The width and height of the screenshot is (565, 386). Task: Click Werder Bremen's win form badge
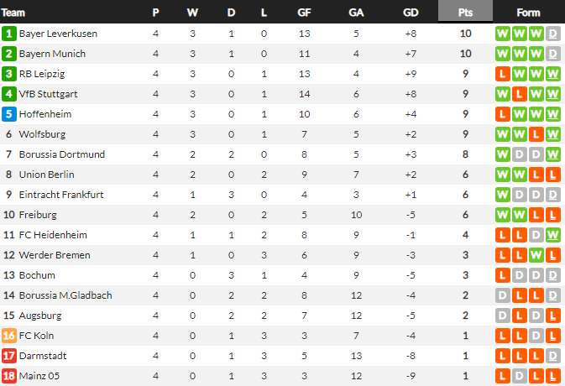click(x=536, y=255)
